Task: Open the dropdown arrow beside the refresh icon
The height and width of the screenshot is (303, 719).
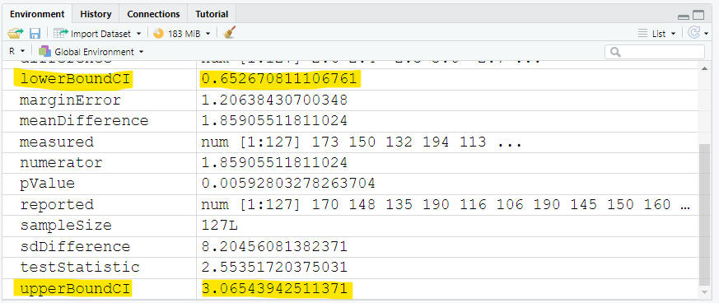Action: pyautogui.click(x=706, y=34)
